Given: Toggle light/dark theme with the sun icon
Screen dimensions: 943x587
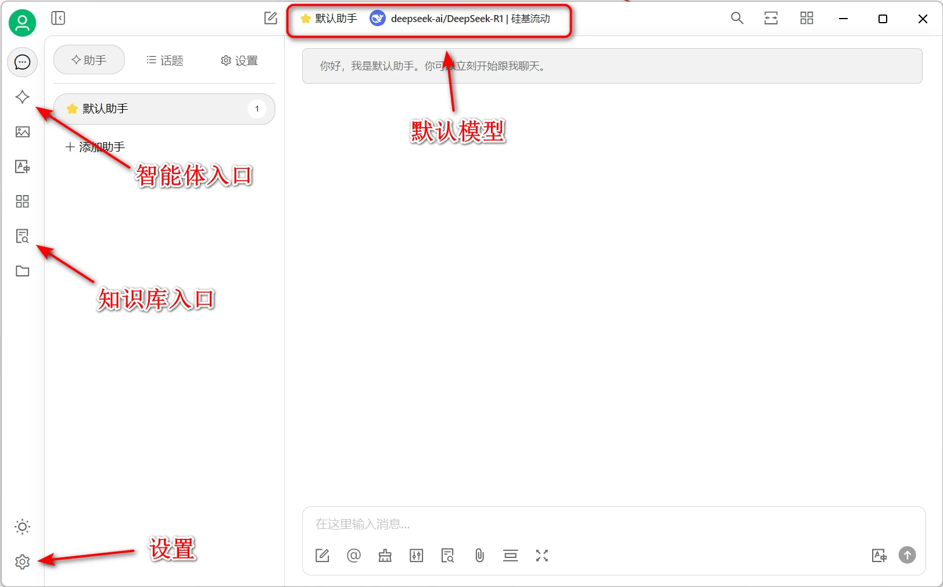Looking at the screenshot, I should (x=22, y=527).
